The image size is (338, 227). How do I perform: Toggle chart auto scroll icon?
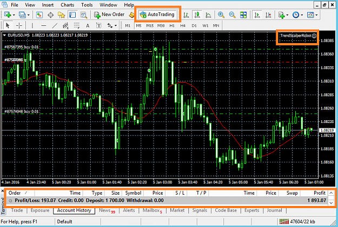coord(257,15)
